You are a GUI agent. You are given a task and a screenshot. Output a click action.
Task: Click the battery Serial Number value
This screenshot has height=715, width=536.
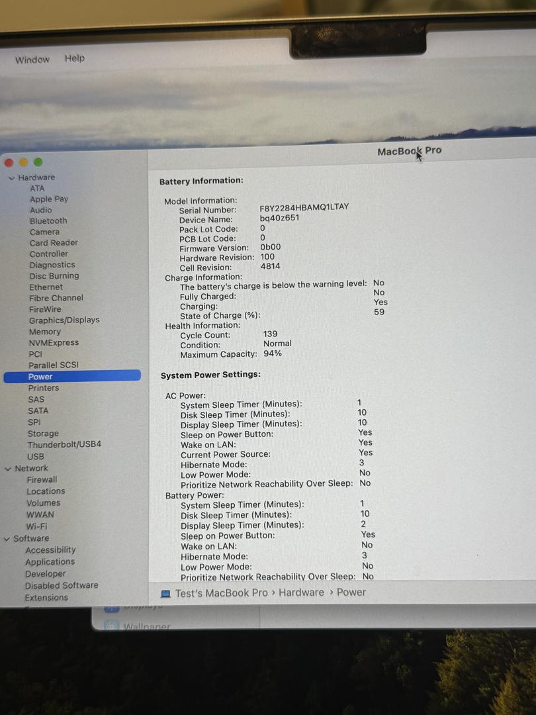[x=304, y=207]
